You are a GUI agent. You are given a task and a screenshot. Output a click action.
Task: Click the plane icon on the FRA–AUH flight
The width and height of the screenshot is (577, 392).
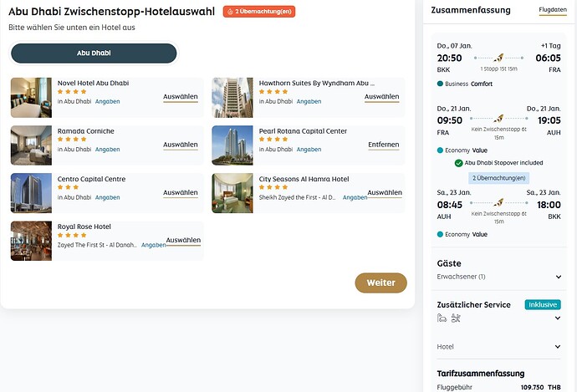tap(498, 119)
